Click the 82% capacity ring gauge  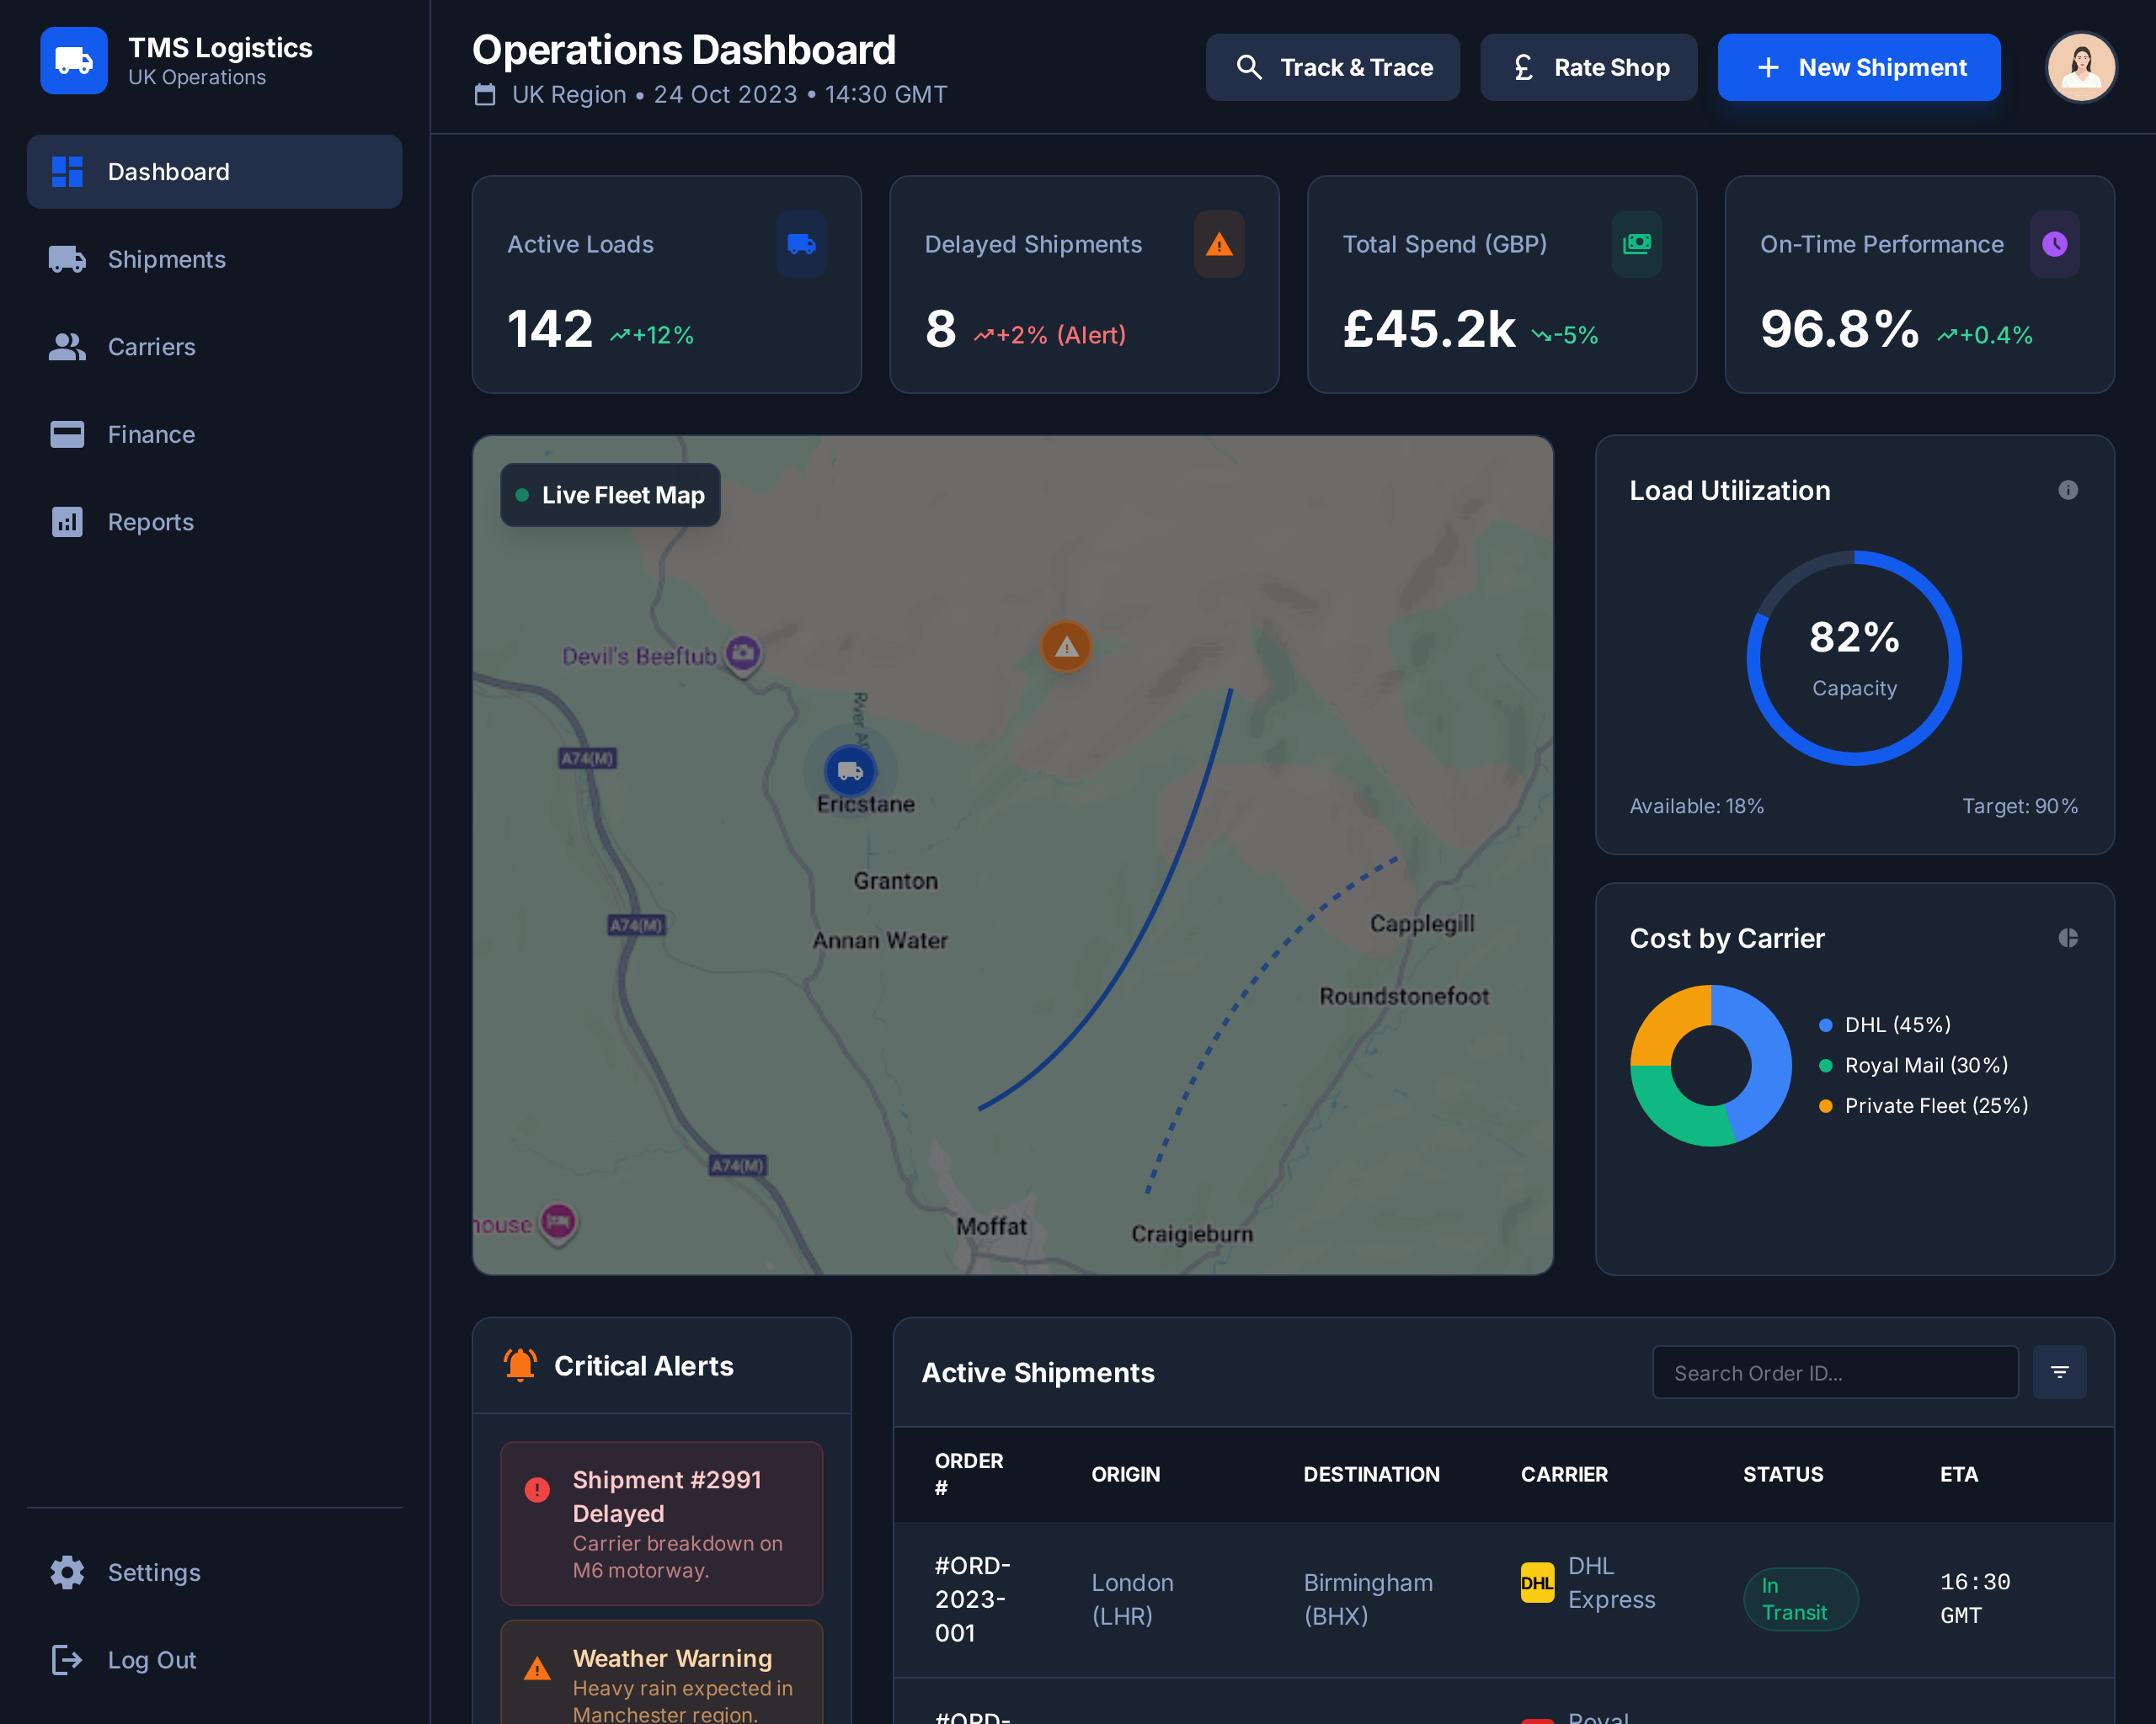tap(1853, 657)
